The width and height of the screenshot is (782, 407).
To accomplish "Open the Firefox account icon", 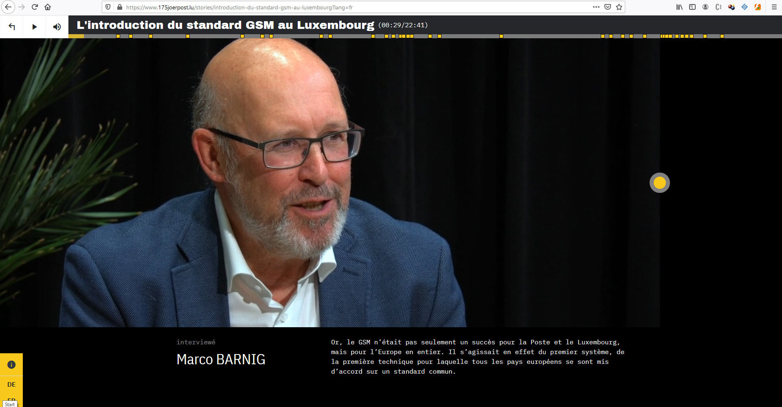I will [705, 7].
